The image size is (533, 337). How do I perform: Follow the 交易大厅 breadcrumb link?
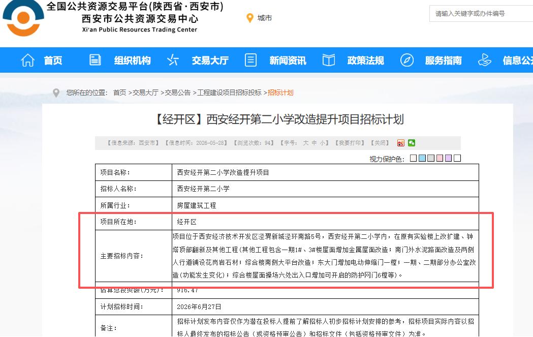(x=145, y=93)
